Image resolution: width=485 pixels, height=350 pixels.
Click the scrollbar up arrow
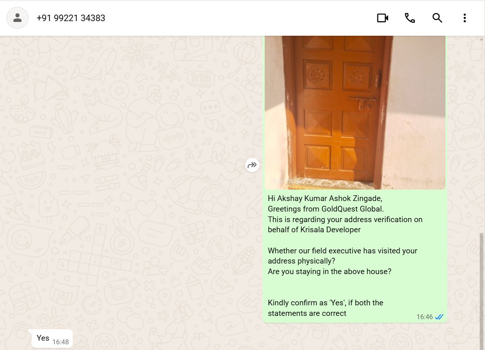point(481,39)
